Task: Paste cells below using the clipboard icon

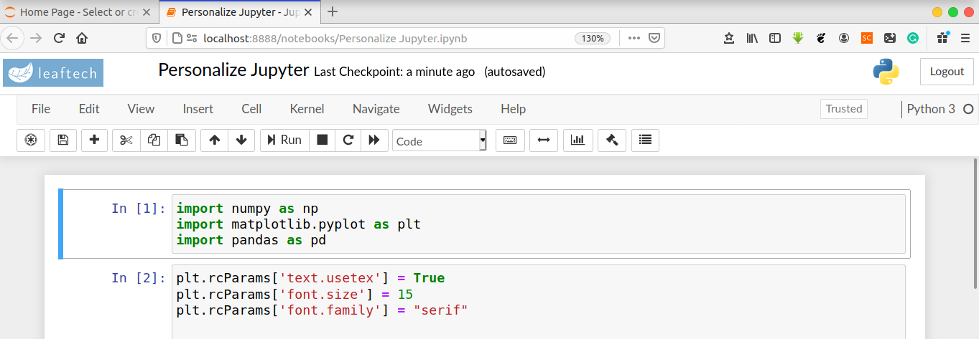Action: pos(182,140)
